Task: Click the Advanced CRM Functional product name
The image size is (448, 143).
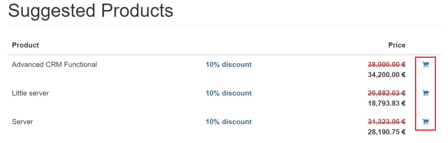Action: pyautogui.click(x=54, y=64)
